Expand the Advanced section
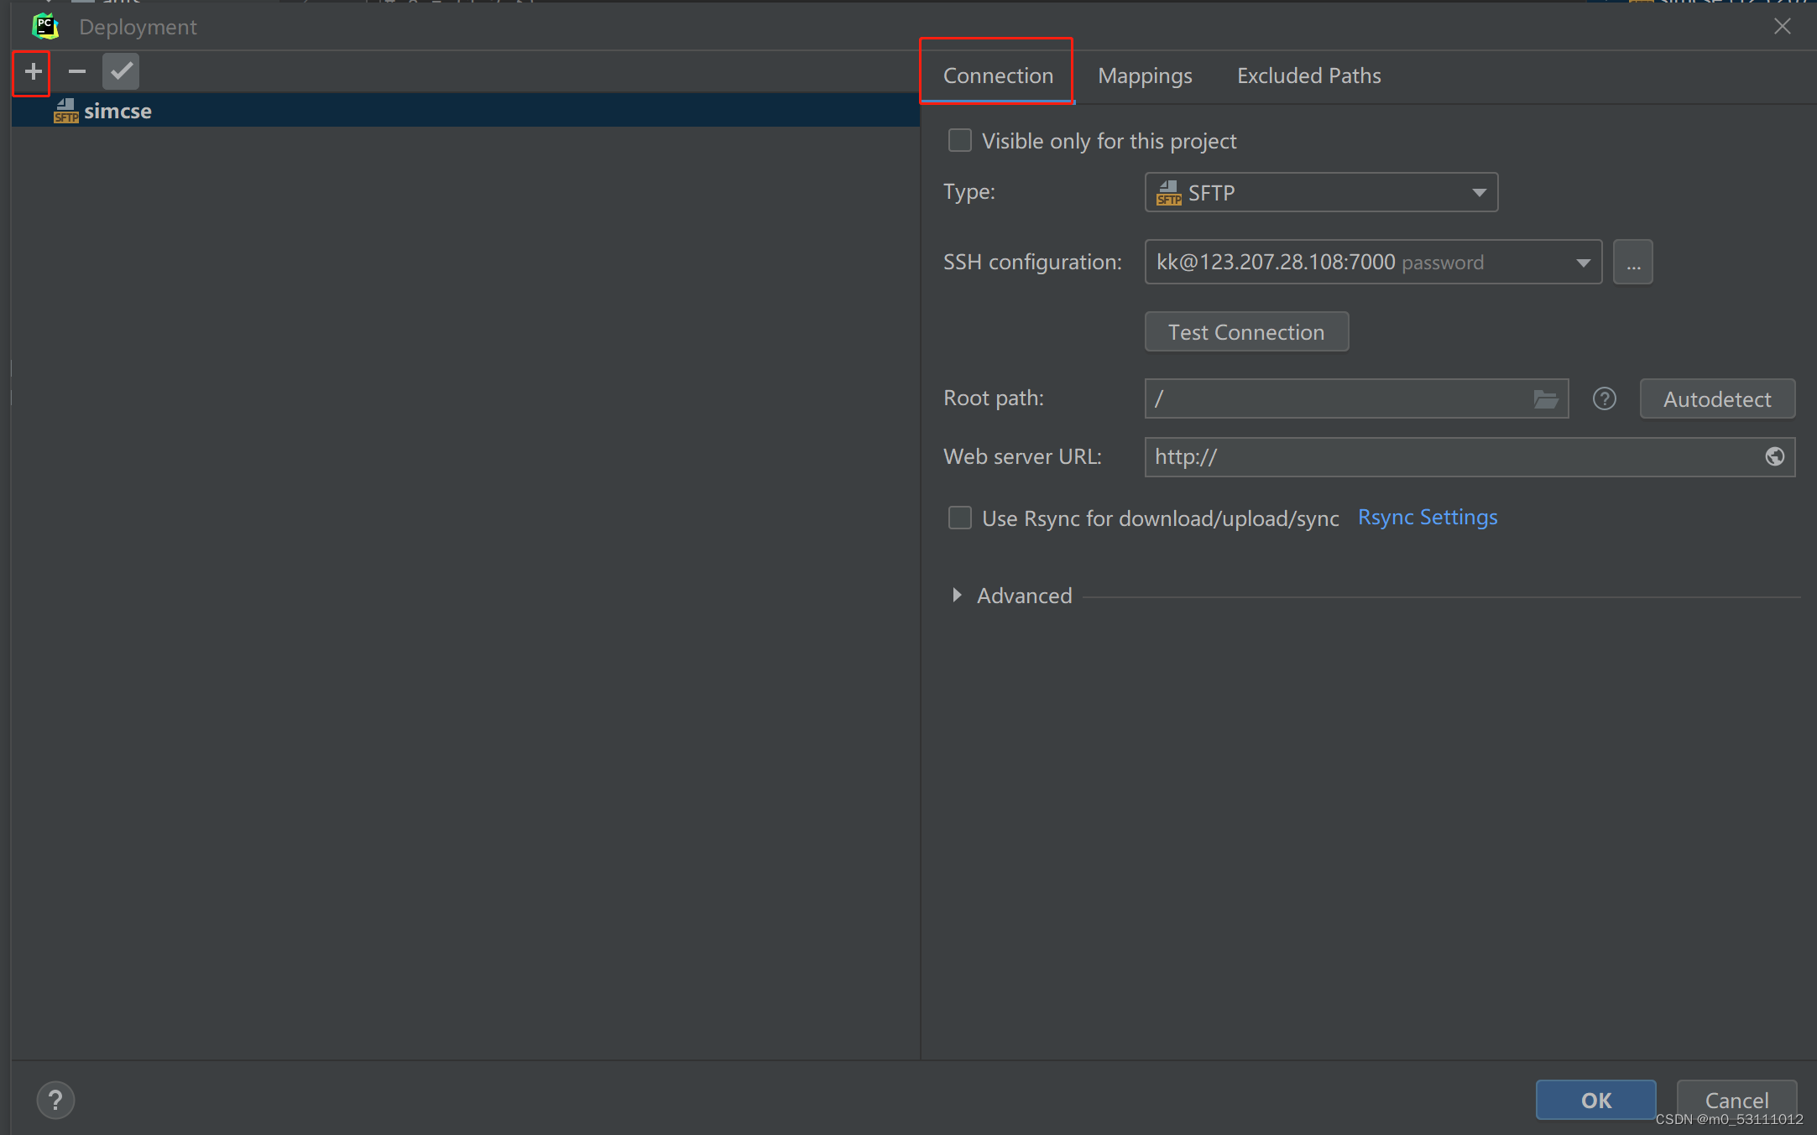 [x=957, y=596]
